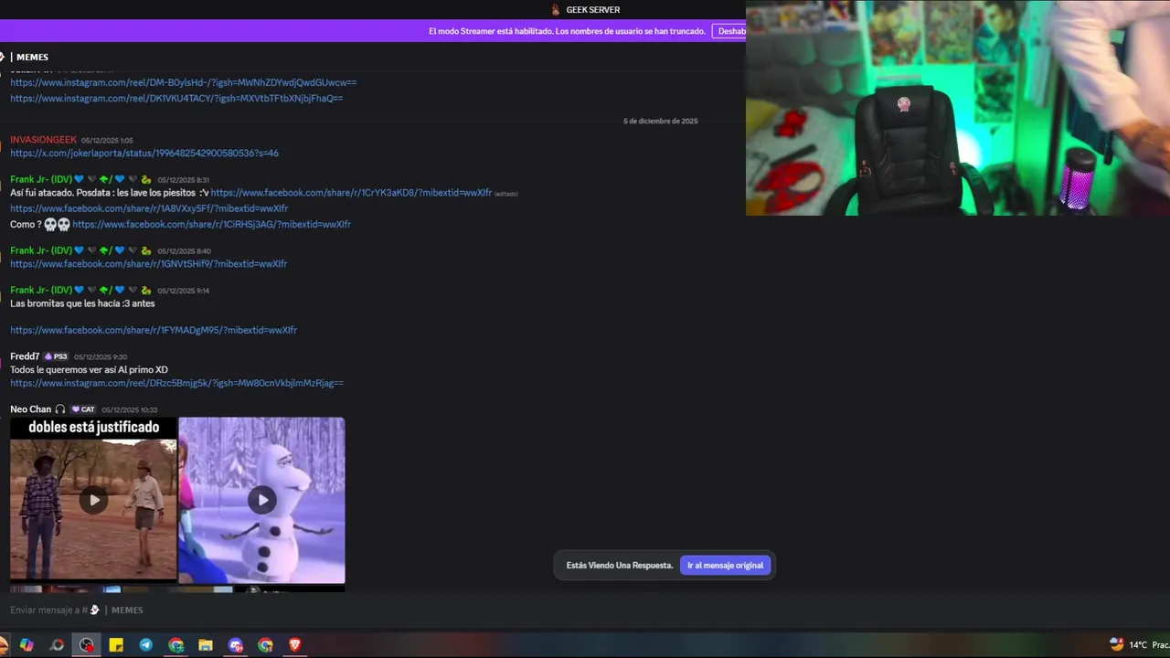Click the webcam overlay with gaming chair
The image size is (1170, 658).
(x=958, y=108)
